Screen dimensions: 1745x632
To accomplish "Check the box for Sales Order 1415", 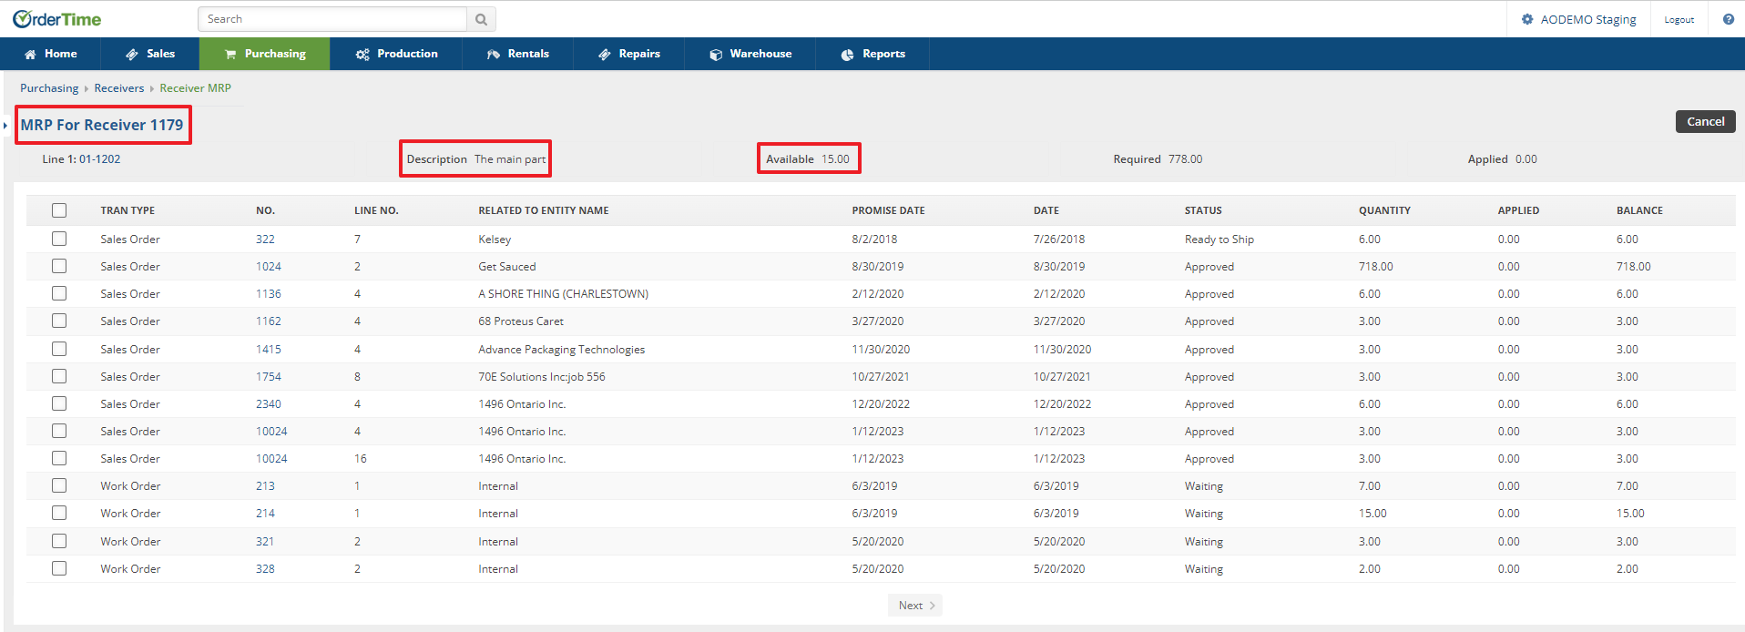I will (x=59, y=349).
